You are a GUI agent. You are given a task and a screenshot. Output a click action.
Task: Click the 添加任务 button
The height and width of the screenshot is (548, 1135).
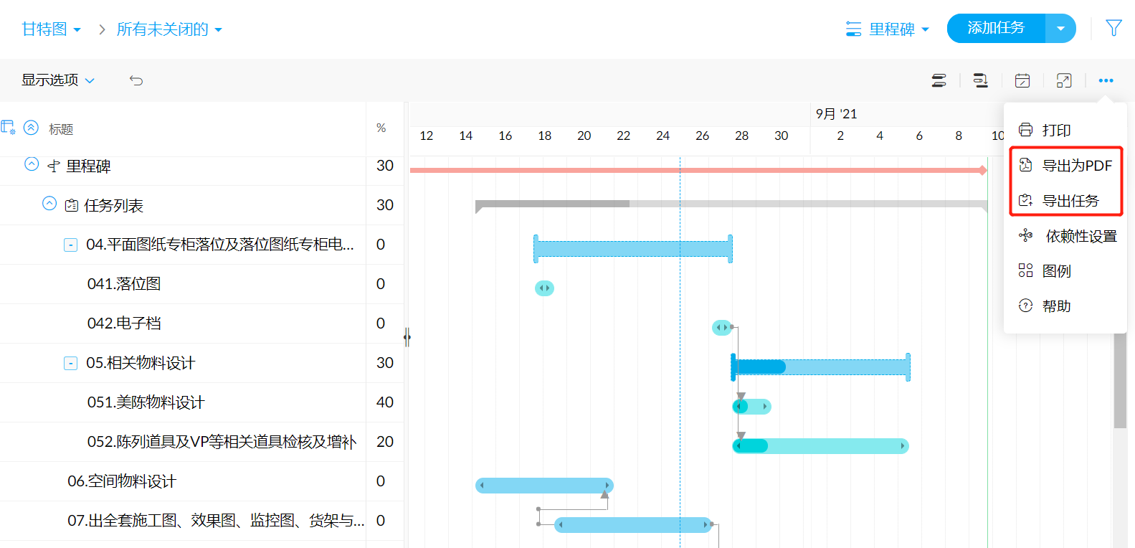coord(995,29)
